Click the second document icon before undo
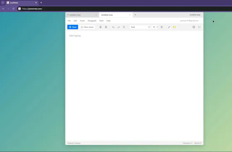The image size is (232, 152). point(106,27)
